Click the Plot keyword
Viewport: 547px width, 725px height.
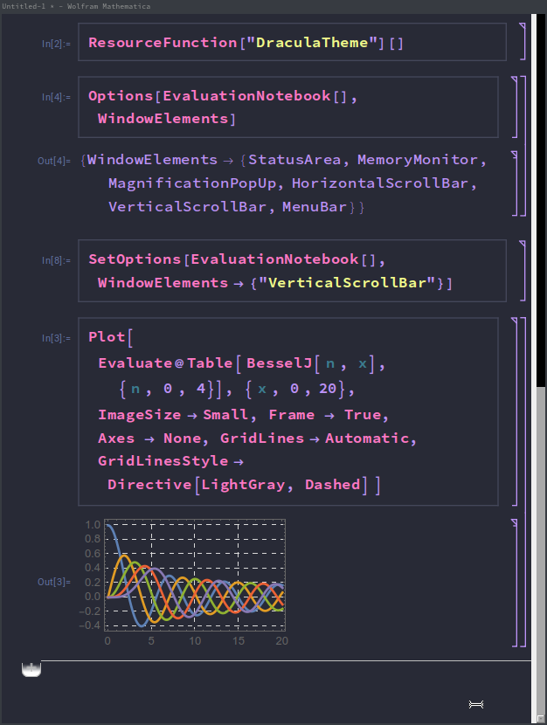click(x=107, y=337)
